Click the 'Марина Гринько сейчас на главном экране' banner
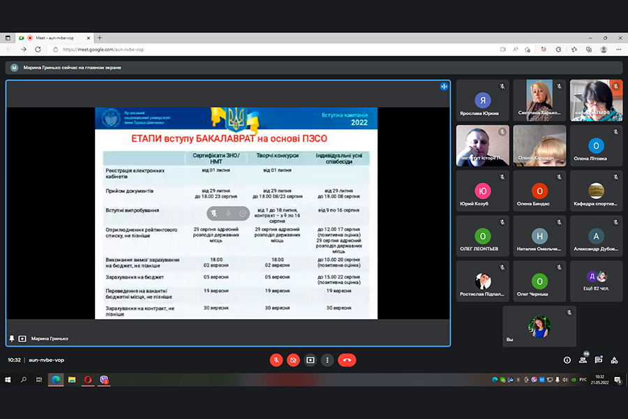The width and height of the screenshot is (628, 419). tap(313, 67)
